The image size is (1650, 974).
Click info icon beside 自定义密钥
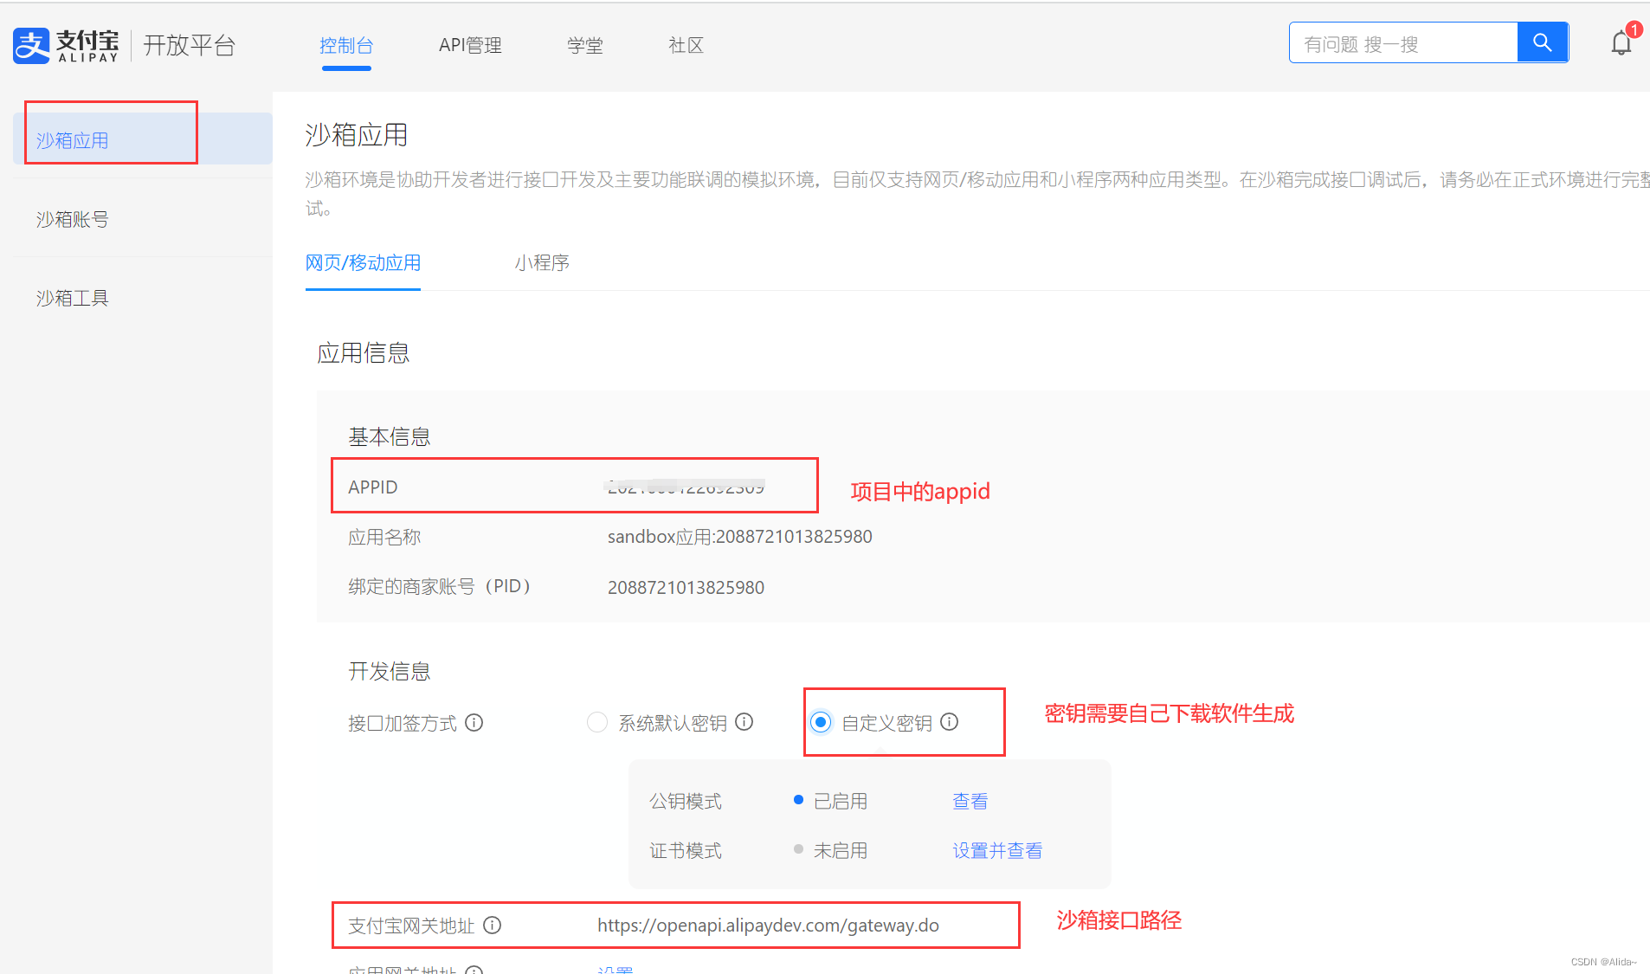(x=950, y=722)
